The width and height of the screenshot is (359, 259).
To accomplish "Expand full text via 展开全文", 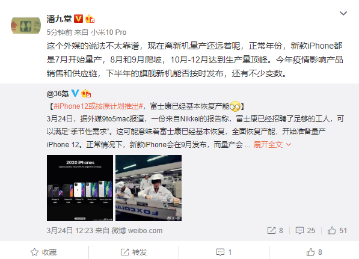I will click(272, 145).
